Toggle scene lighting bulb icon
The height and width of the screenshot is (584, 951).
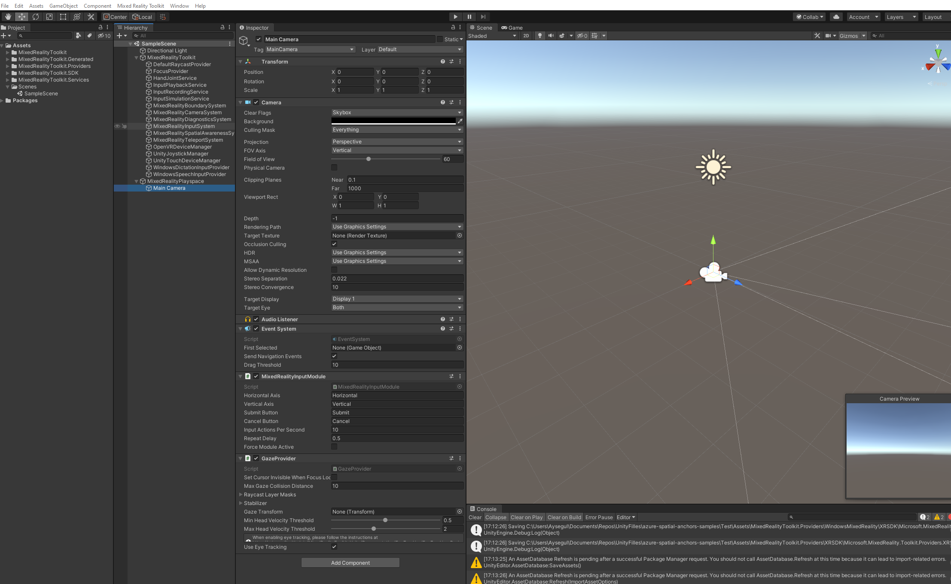coord(540,36)
